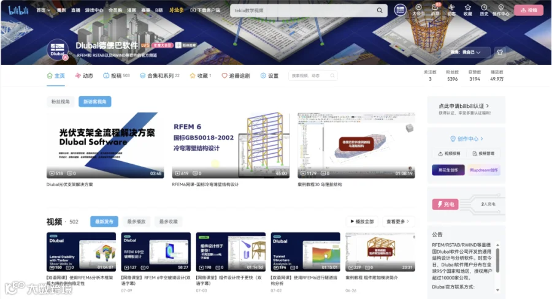This screenshot has height=299, width=552.
Task: Open the 历史 history clock icon
Action: [484, 10]
